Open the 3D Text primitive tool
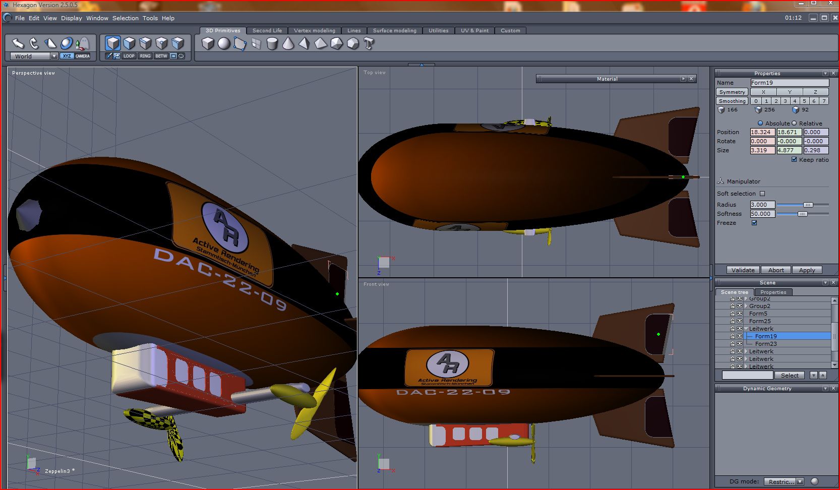 click(369, 44)
